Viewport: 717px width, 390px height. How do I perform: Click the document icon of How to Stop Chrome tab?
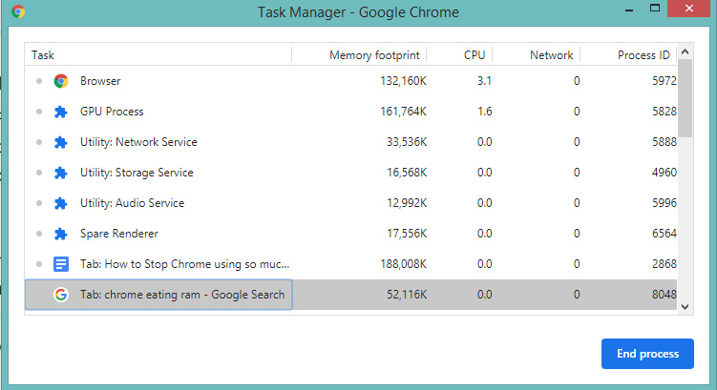(x=61, y=264)
